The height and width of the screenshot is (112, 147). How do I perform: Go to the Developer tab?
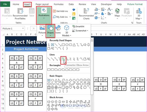click(x=106, y=4)
